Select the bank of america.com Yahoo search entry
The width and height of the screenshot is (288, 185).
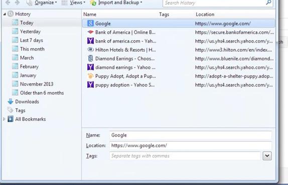pyautogui.click(x=179, y=41)
